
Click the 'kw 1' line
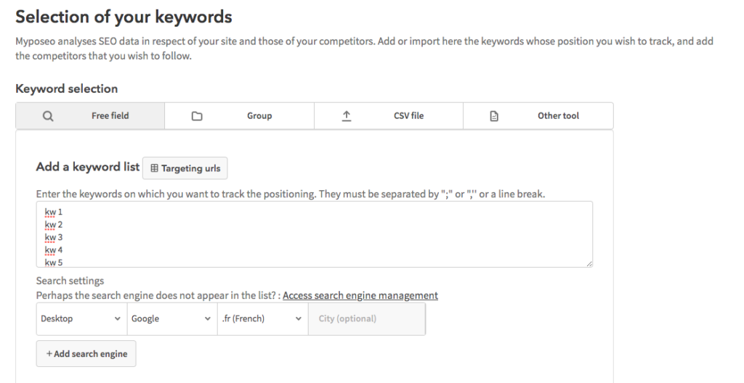point(54,212)
